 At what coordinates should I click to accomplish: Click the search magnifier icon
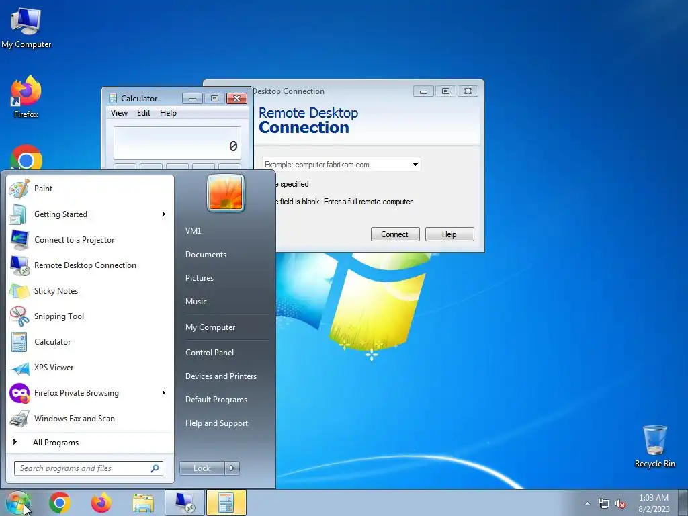point(155,468)
